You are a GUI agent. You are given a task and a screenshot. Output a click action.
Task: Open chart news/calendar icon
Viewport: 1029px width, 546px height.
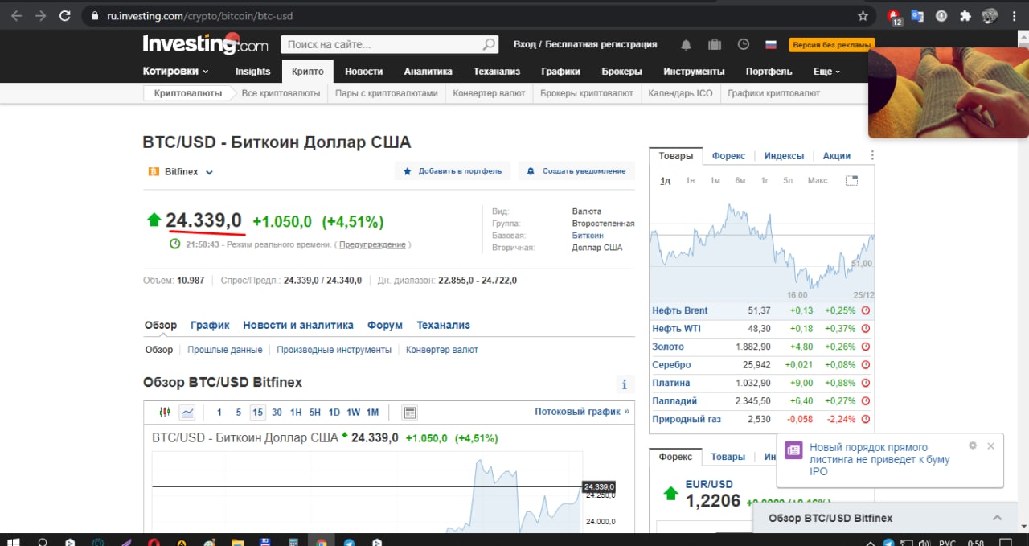pos(410,413)
